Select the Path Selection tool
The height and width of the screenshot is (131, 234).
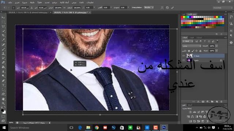(x=3, y=90)
